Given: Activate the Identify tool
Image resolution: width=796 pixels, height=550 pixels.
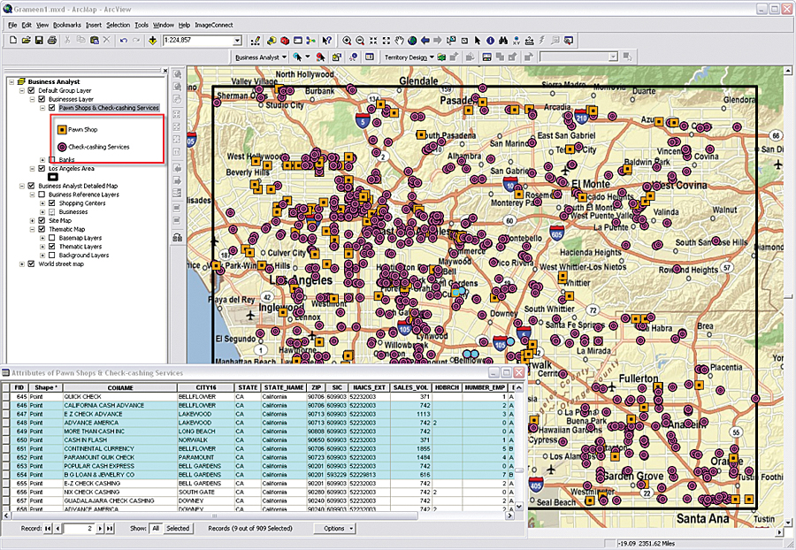Looking at the screenshot, I should pos(490,40).
